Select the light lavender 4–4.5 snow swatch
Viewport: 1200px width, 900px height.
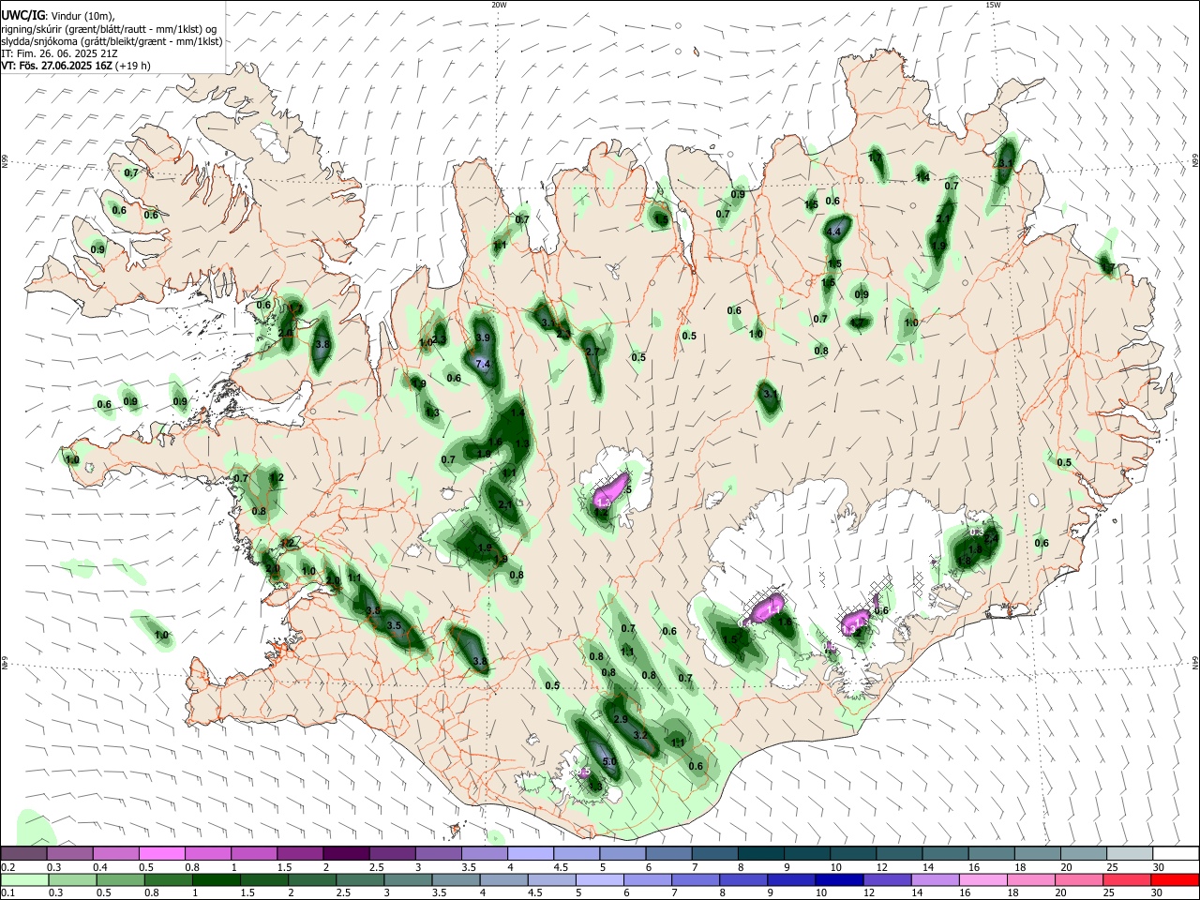click(532, 853)
